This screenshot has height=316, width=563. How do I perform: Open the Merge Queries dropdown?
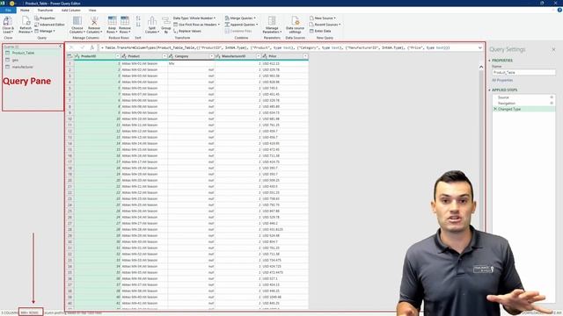[x=240, y=18]
